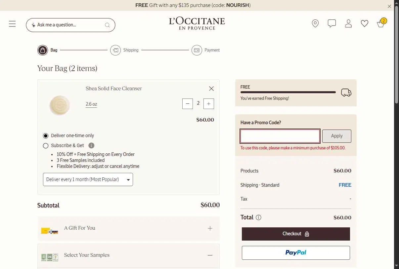Open the store locator pin icon
The height and width of the screenshot is (269, 399).
click(x=315, y=23)
